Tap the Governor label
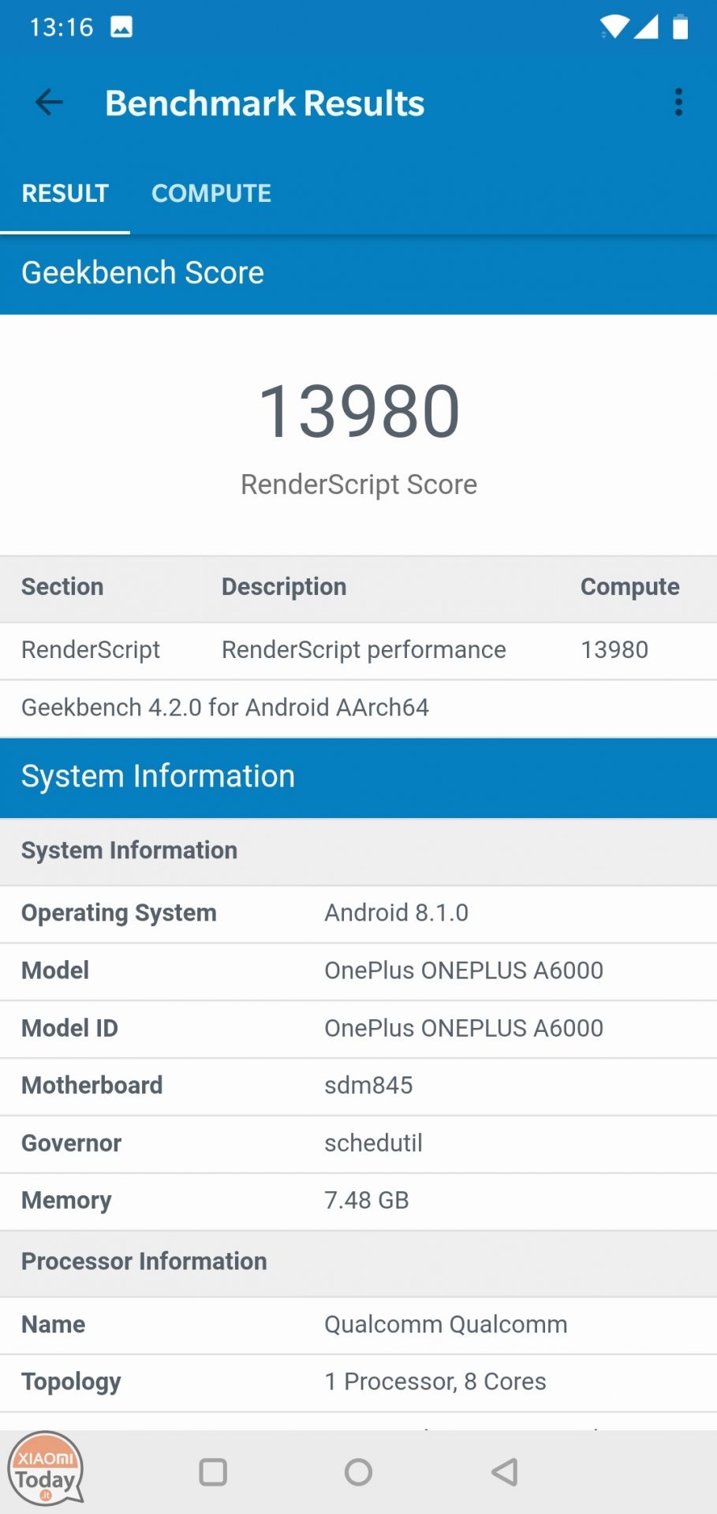 coord(72,1144)
